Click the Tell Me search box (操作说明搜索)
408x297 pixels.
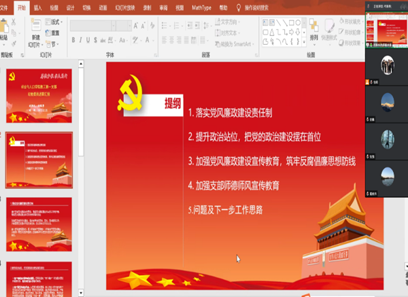pos(256,7)
